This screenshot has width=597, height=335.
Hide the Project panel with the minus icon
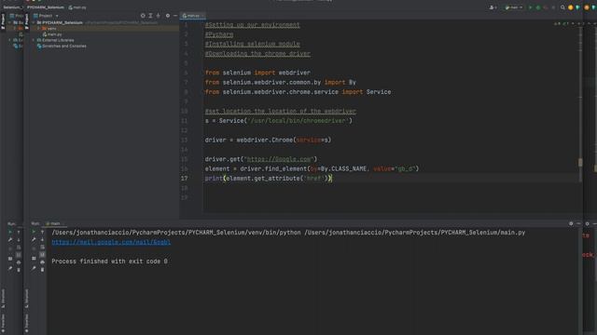click(x=175, y=16)
